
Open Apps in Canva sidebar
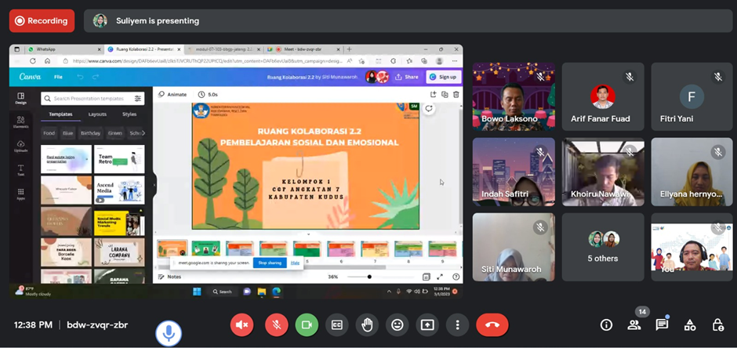click(x=20, y=194)
